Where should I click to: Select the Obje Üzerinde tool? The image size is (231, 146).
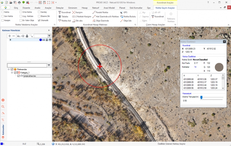pyautogui.click(x=101, y=20)
